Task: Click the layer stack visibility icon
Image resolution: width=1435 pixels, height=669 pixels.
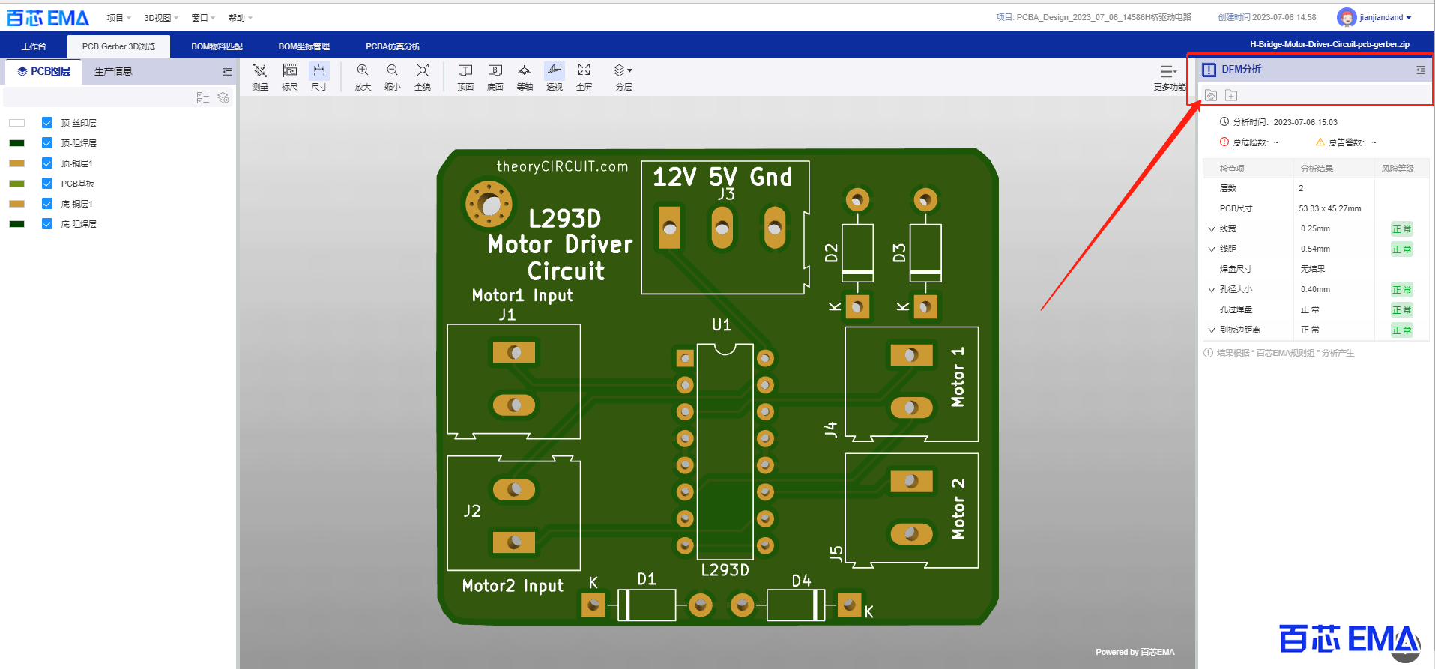Action: click(x=223, y=97)
